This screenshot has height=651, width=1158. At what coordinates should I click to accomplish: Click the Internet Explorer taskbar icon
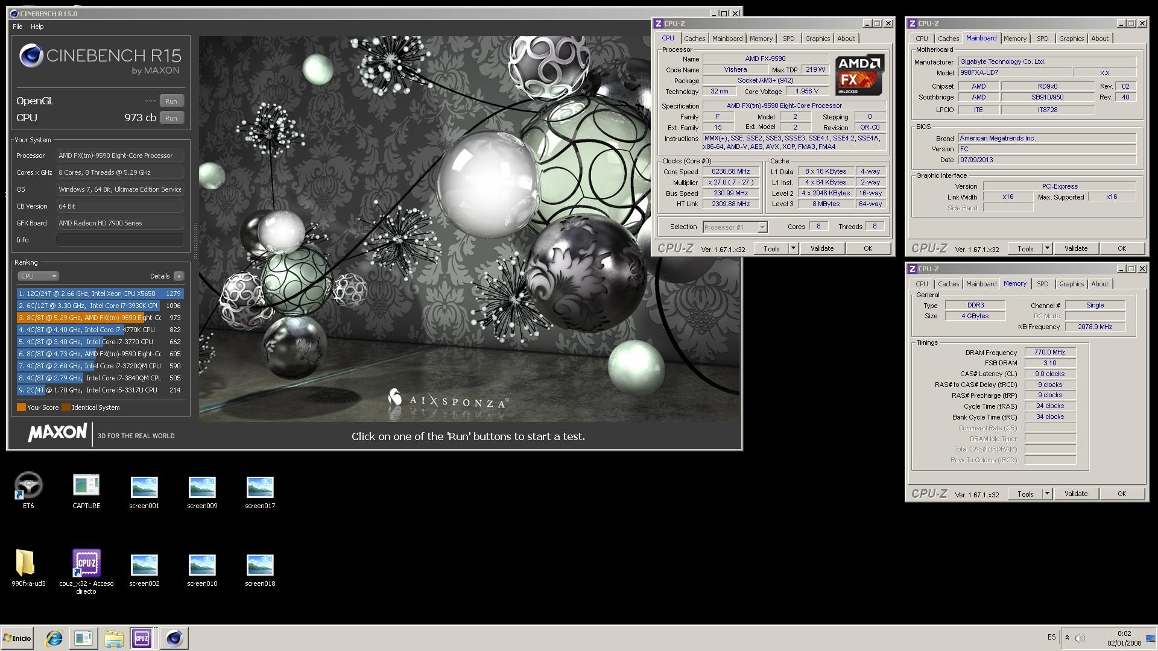click(54, 638)
